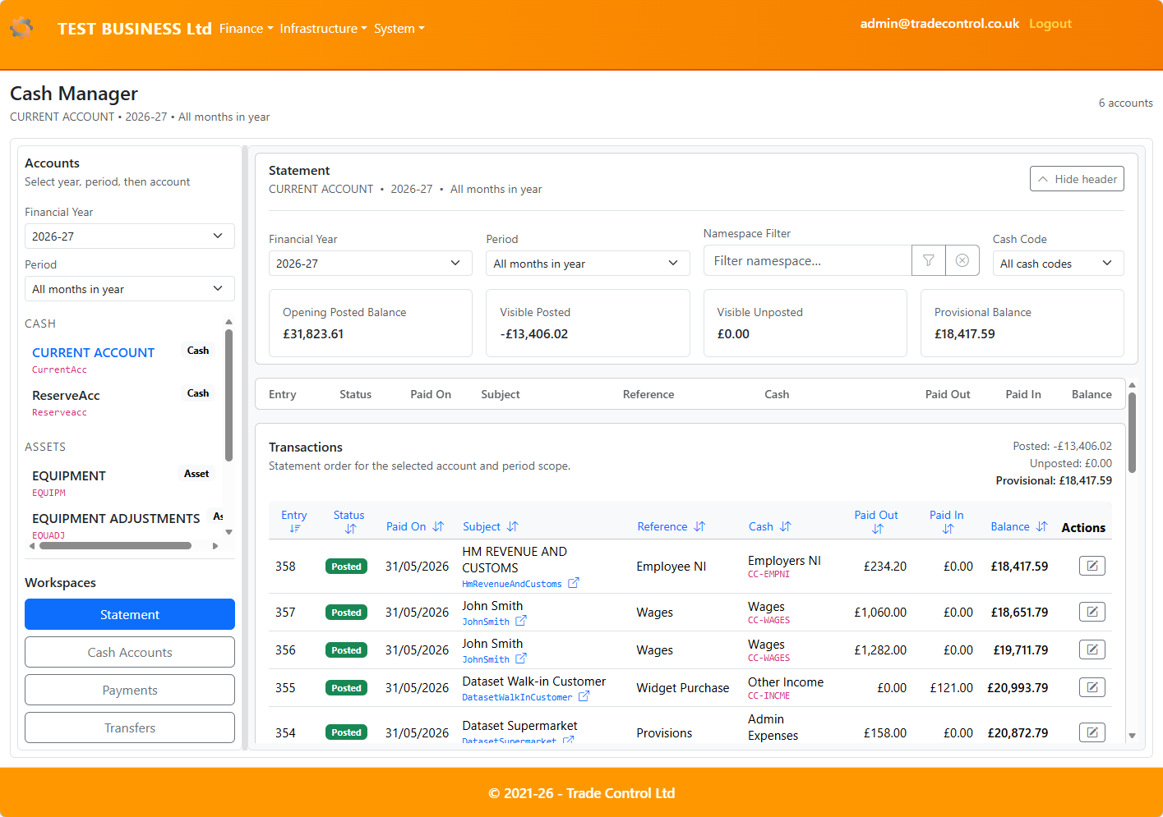Open sidebar Financial Year dropdown
This screenshot has width=1163, height=817.
coord(130,236)
